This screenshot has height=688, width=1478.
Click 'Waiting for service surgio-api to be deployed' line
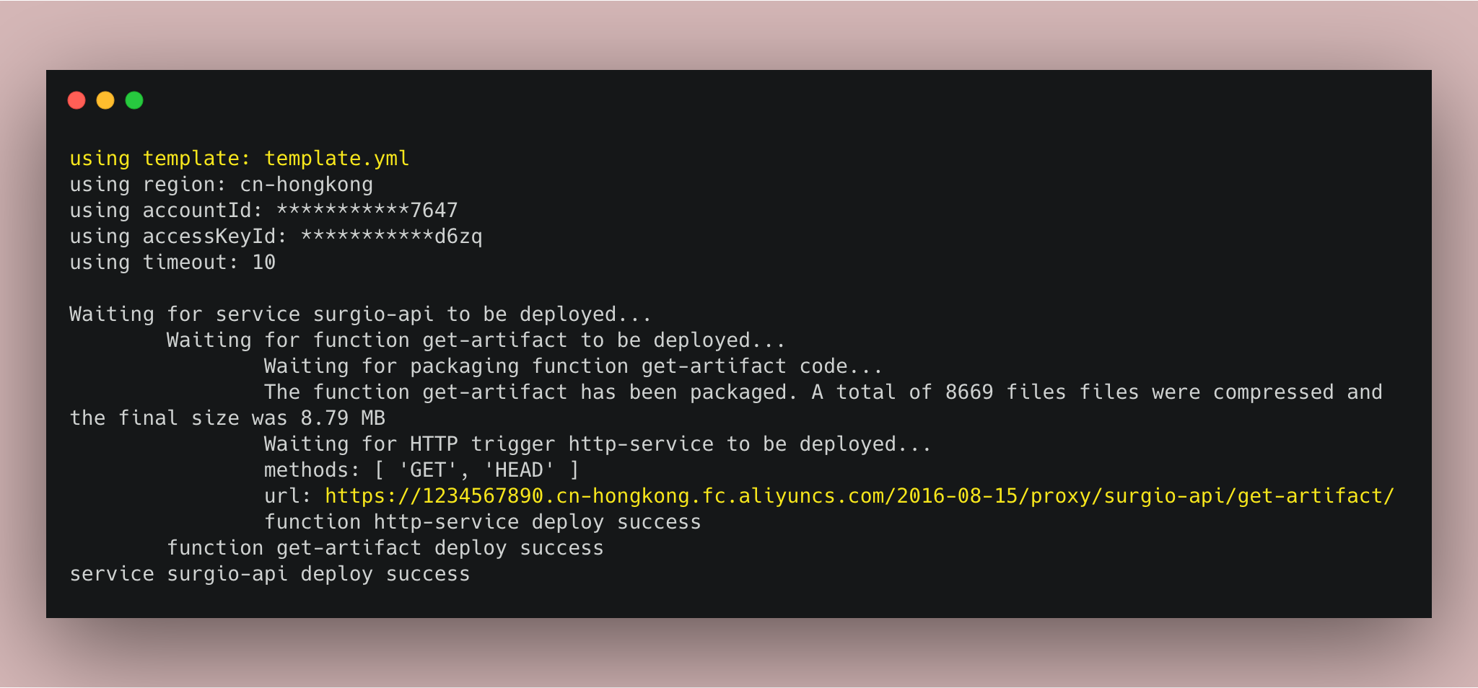(x=361, y=314)
